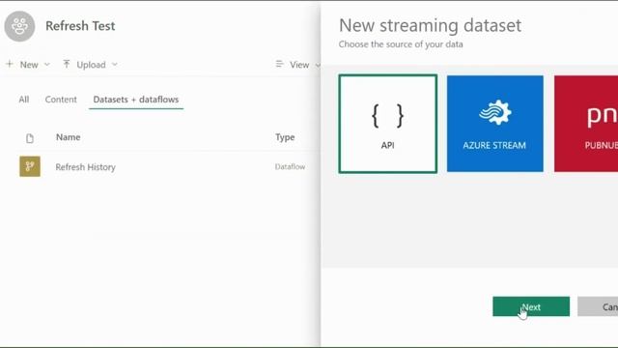Click the Cancel button
Image resolution: width=618 pixels, height=348 pixels.
click(x=598, y=306)
